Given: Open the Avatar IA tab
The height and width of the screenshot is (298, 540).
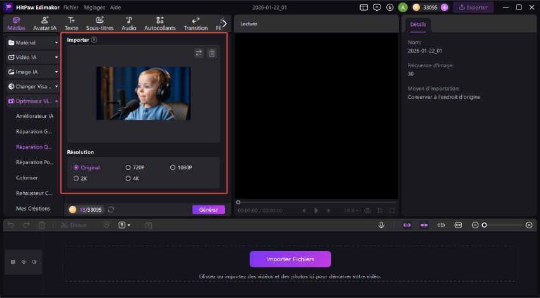Looking at the screenshot, I should (44, 23).
